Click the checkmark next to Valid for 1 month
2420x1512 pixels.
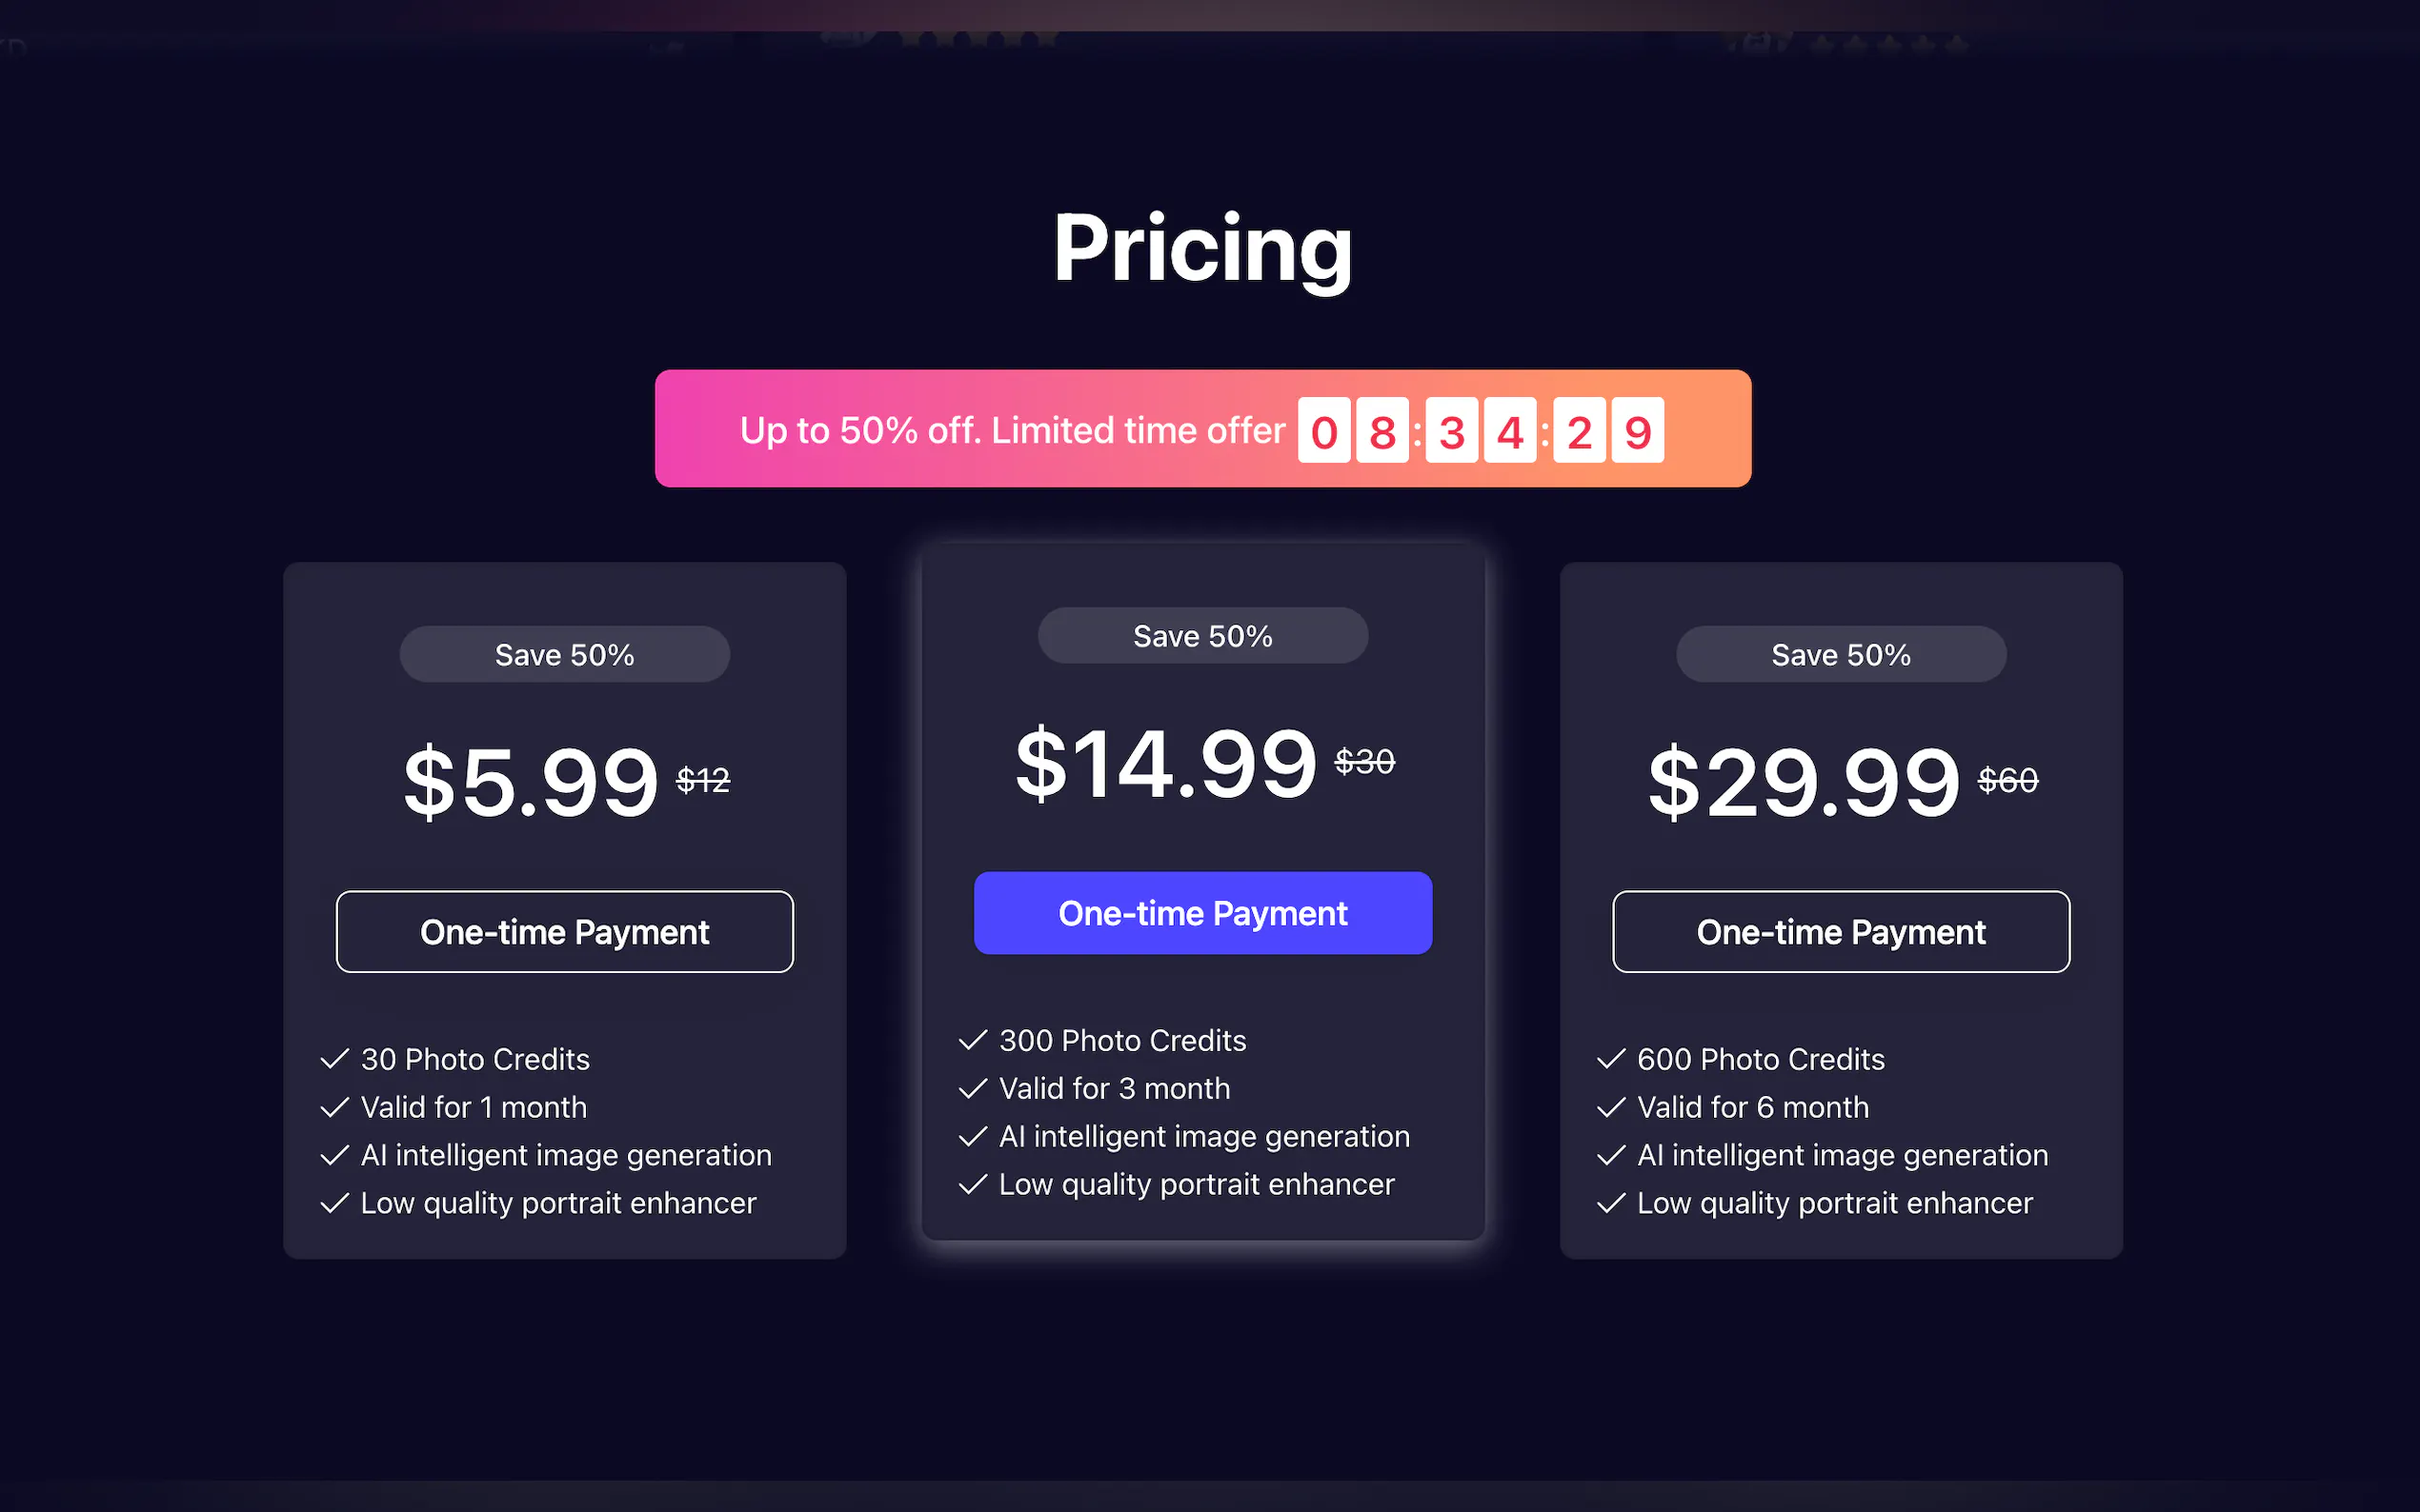[x=334, y=1107]
